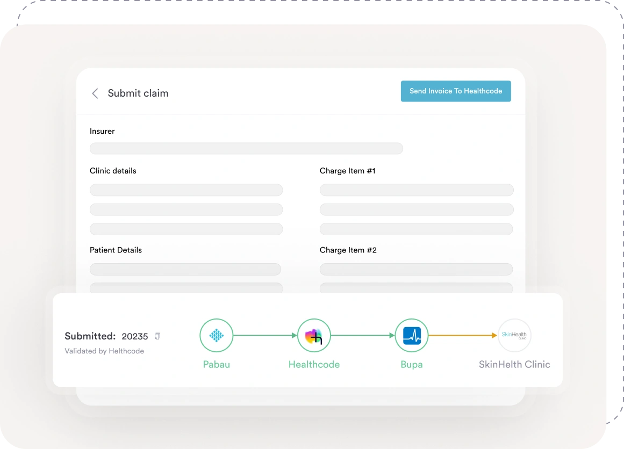Select the second Clinic details field
The width and height of the screenshot is (624, 449).
tap(186, 209)
